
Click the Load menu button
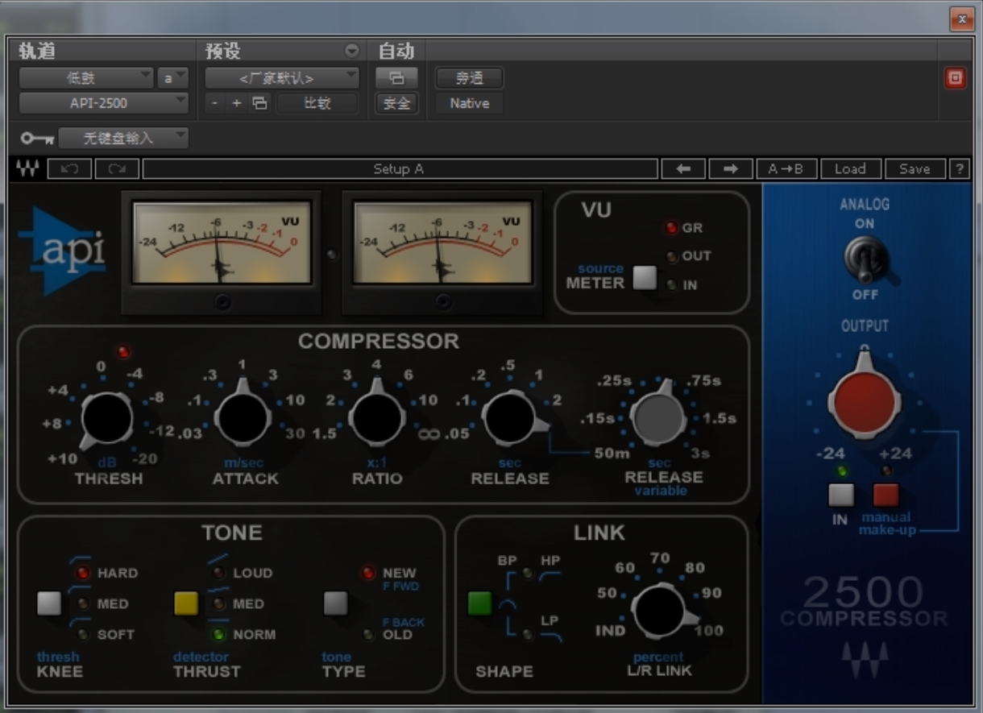coord(849,169)
